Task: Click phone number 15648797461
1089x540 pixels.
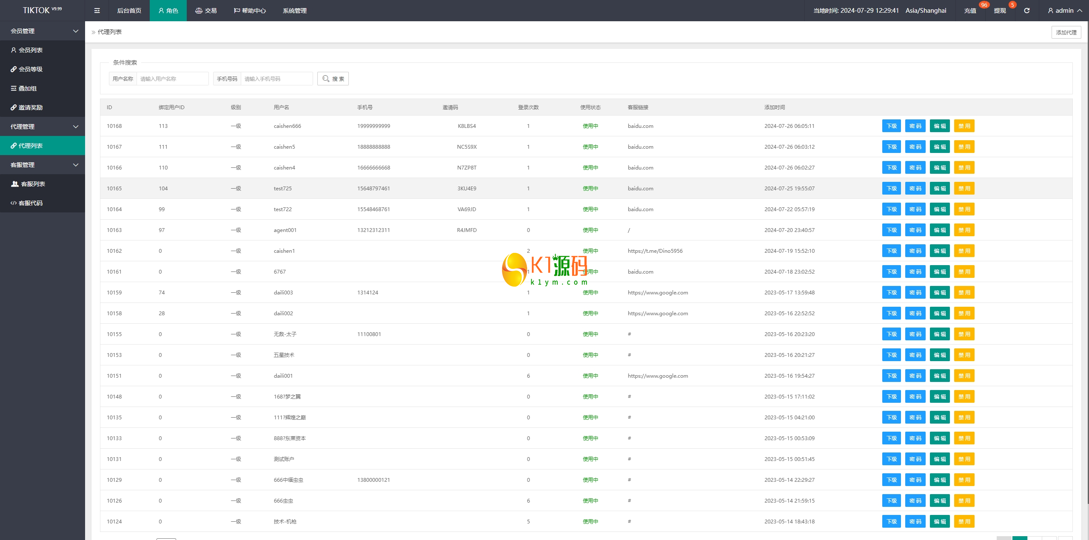Action: pyautogui.click(x=373, y=189)
